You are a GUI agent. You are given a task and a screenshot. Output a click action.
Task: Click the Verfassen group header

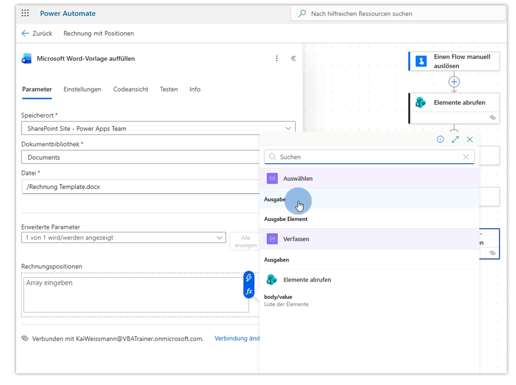pos(369,239)
